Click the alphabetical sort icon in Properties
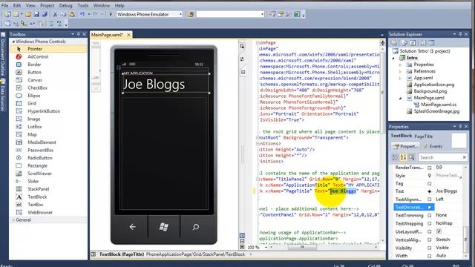Screen dimensions: 475x267 [403, 157]
